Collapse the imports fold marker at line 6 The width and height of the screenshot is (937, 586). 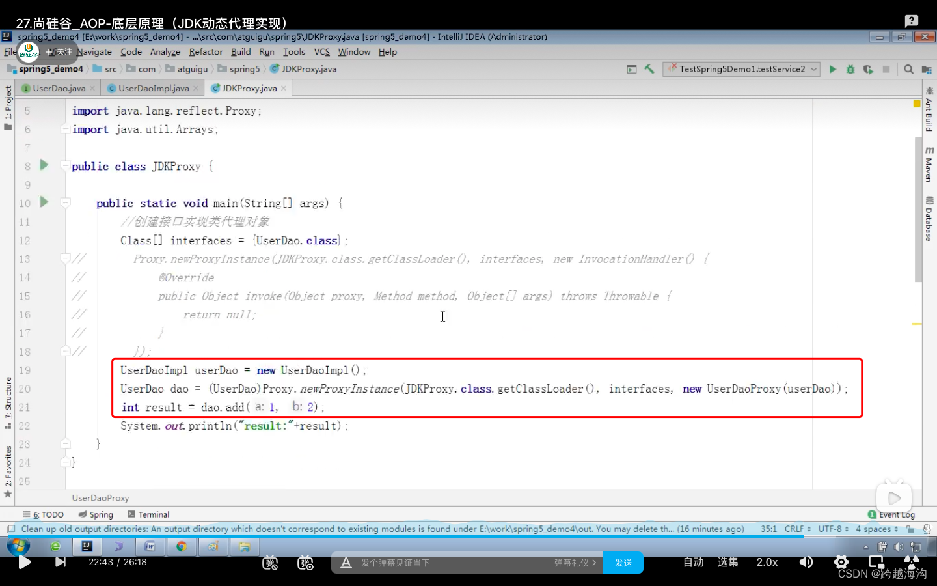click(65, 129)
